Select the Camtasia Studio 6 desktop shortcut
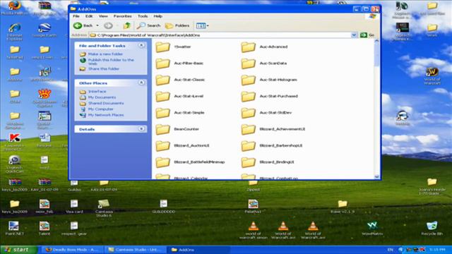This screenshot has width=452, height=254. pos(104,208)
